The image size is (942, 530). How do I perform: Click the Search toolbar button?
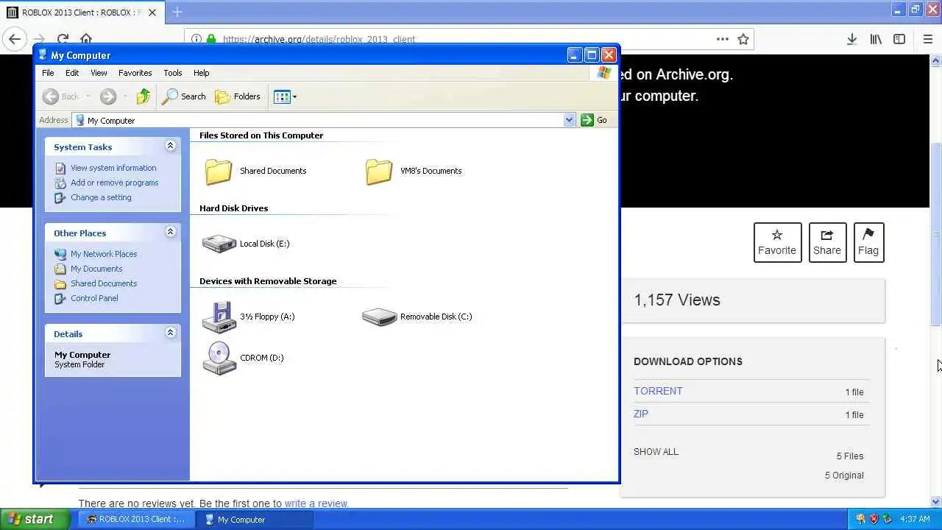[x=185, y=96]
